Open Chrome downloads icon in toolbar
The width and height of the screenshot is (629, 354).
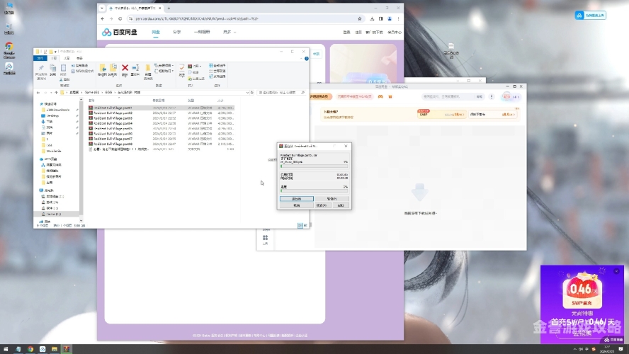[372, 19]
